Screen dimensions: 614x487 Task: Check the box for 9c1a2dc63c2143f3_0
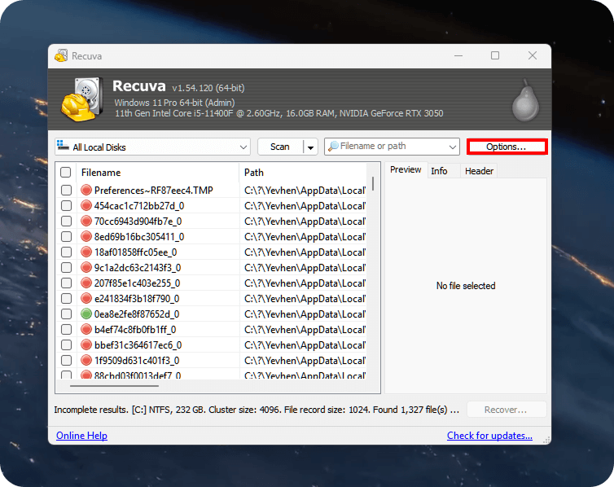67,268
